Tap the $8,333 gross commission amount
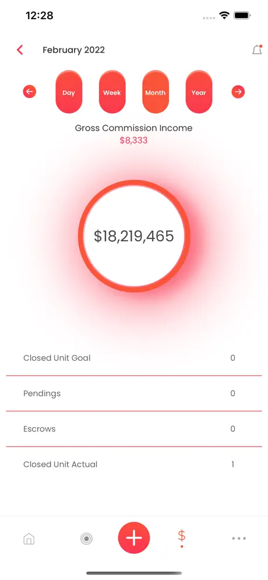This screenshot has width=268, height=580. click(x=134, y=140)
